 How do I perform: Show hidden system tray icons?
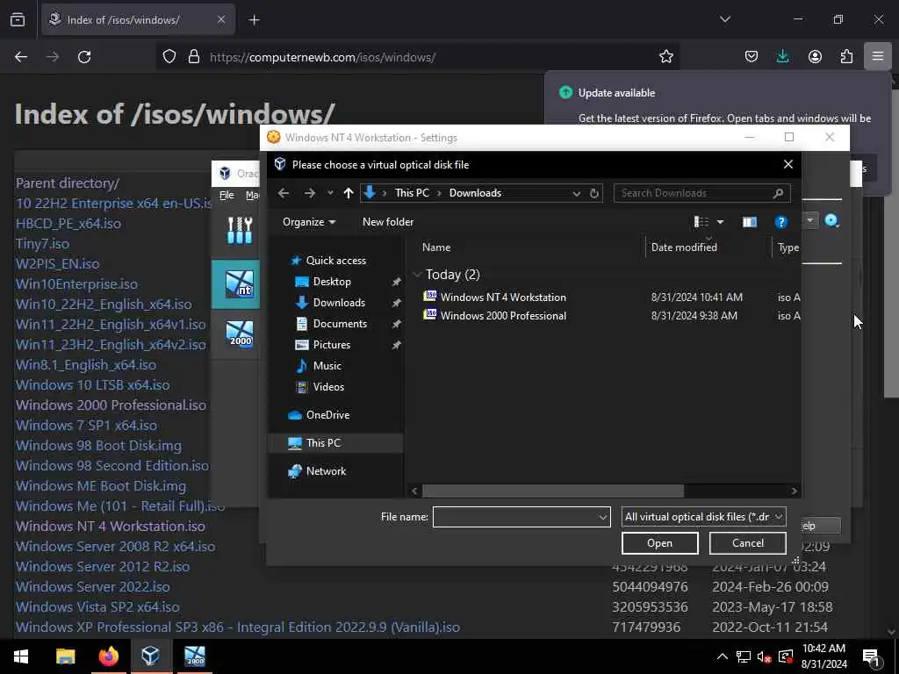[x=723, y=656]
